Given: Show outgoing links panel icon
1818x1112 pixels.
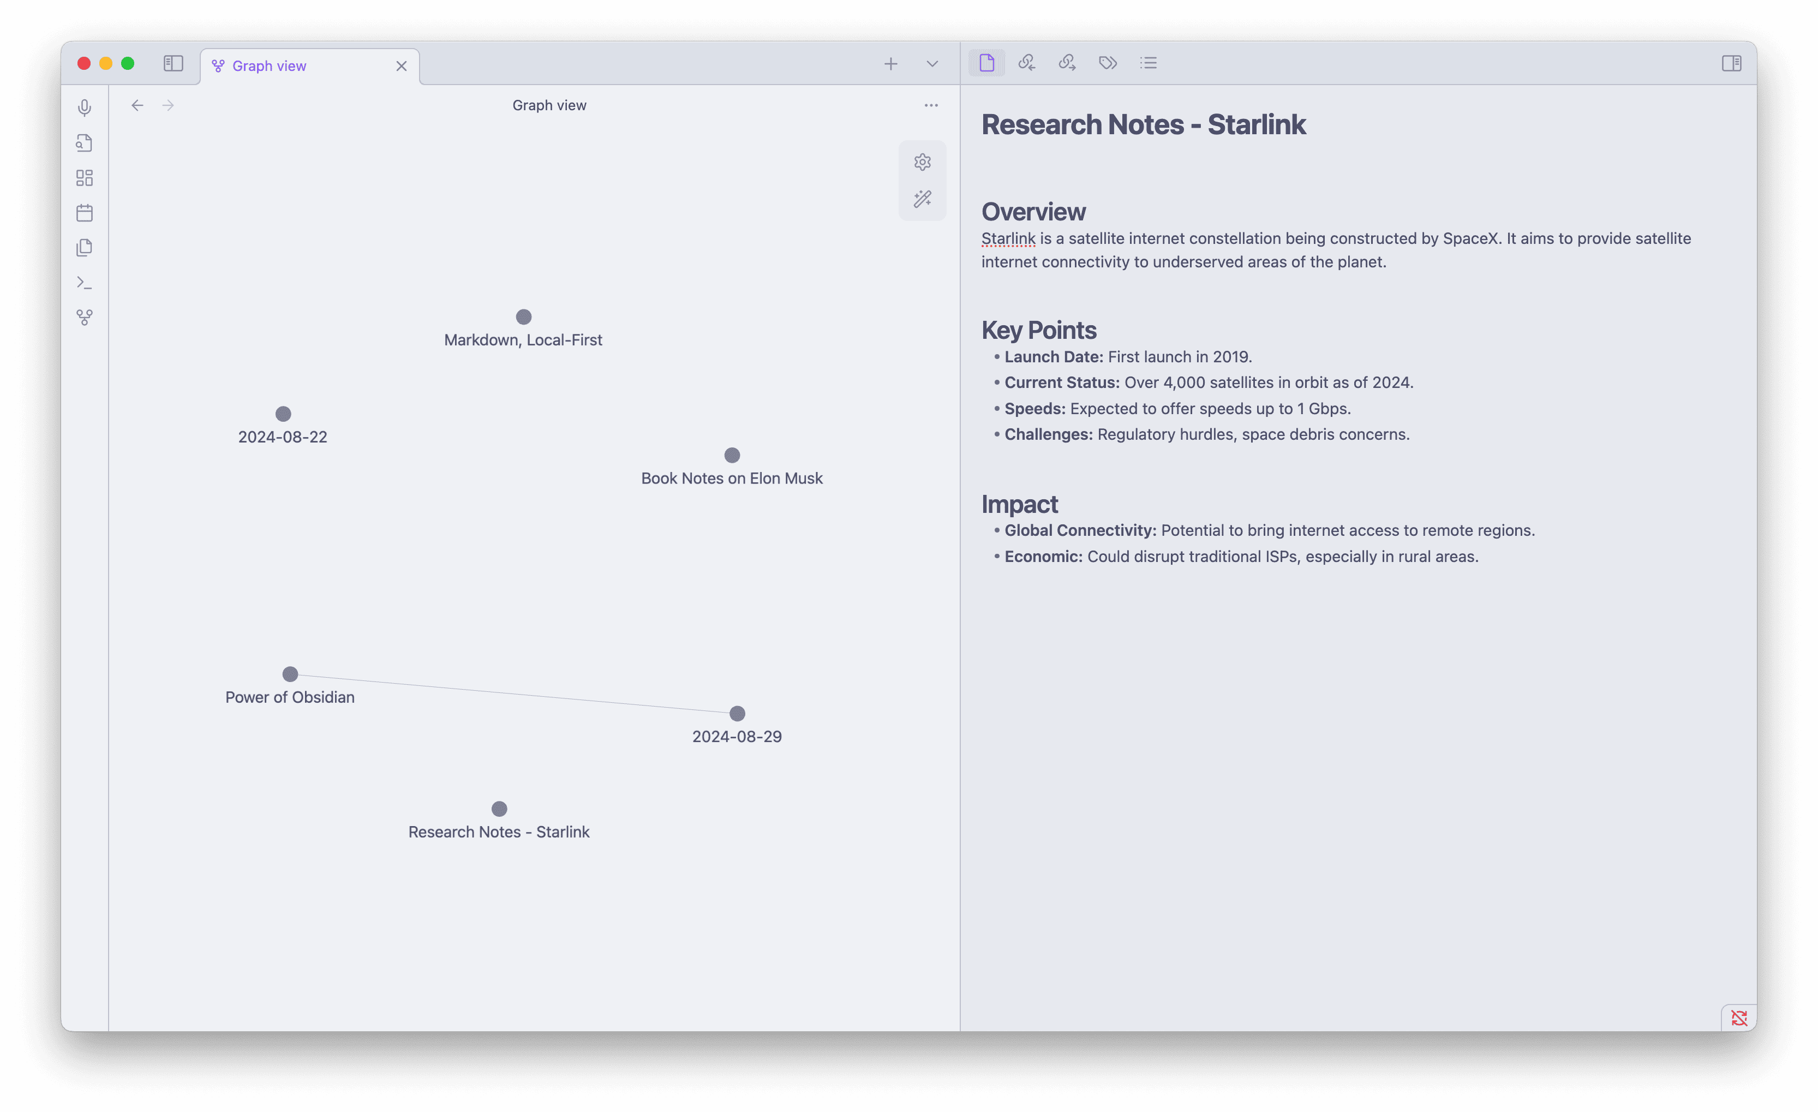Looking at the screenshot, I should [x=1067, y=63].
